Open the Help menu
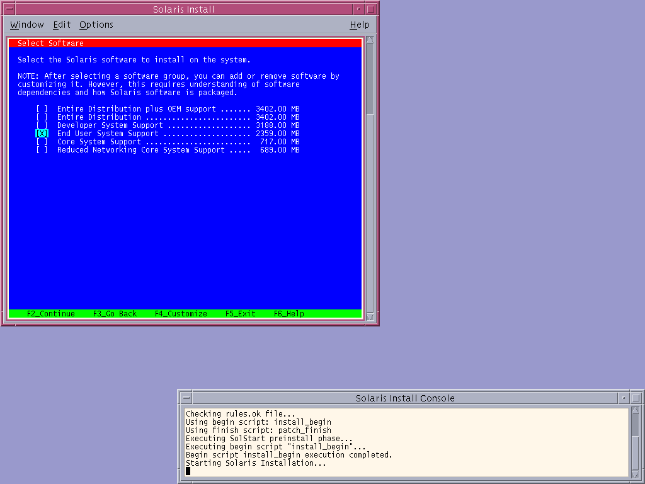Screen dimensions: 645x484 tap(360, 25)
